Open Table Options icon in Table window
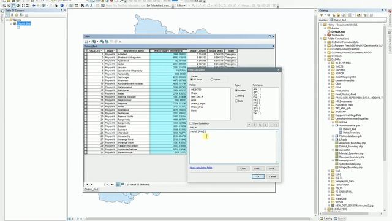The width and height of the screenshot is (392, 221). pos(86,42)
